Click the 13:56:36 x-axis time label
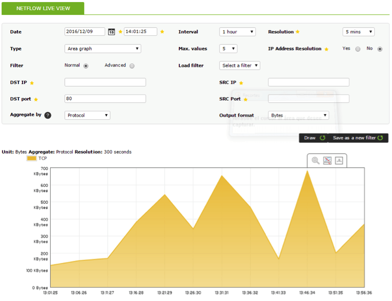This screenshot has height=301, width=392. click(364, 293)
